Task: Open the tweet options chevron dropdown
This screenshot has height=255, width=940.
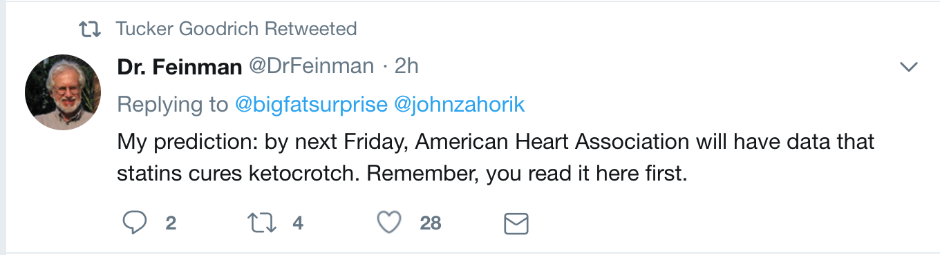Action: [908, 67]
